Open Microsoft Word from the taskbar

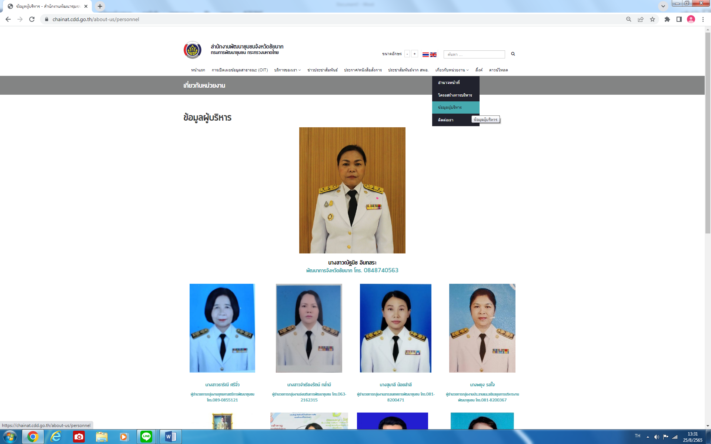(x=171, y=437)
